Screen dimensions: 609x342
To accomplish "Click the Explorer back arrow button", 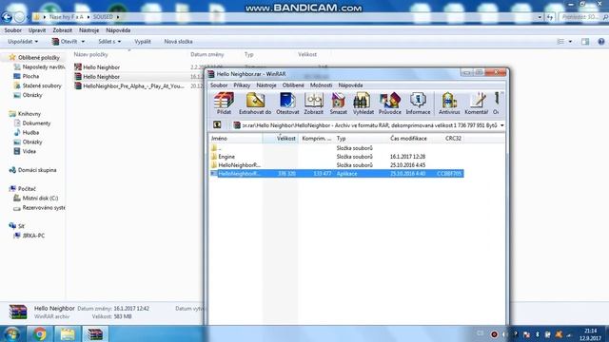I will click(7, 17).
